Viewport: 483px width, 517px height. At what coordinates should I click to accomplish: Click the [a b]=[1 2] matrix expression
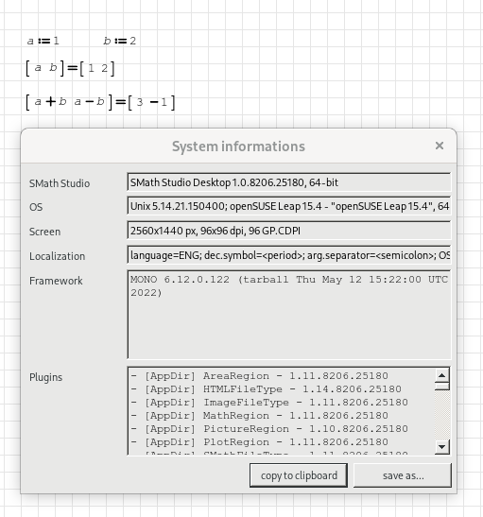click(x=70, y=68)
